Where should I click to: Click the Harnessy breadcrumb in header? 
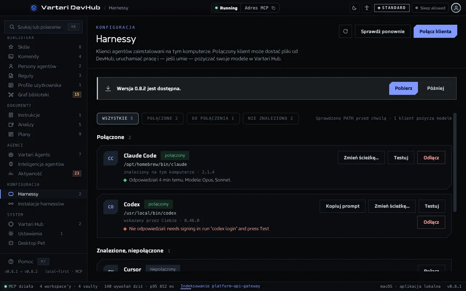(x=118, y=8)
